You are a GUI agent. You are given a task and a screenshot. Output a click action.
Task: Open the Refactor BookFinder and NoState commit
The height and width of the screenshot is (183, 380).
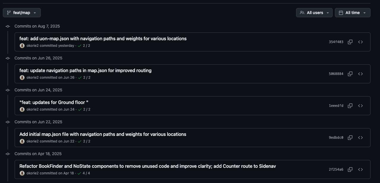(x=148, y=166)
